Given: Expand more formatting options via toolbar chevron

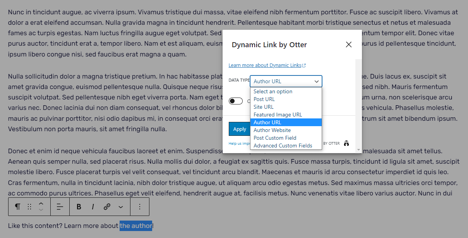Looking at the screenshot, I should click(x=120, y=207).
